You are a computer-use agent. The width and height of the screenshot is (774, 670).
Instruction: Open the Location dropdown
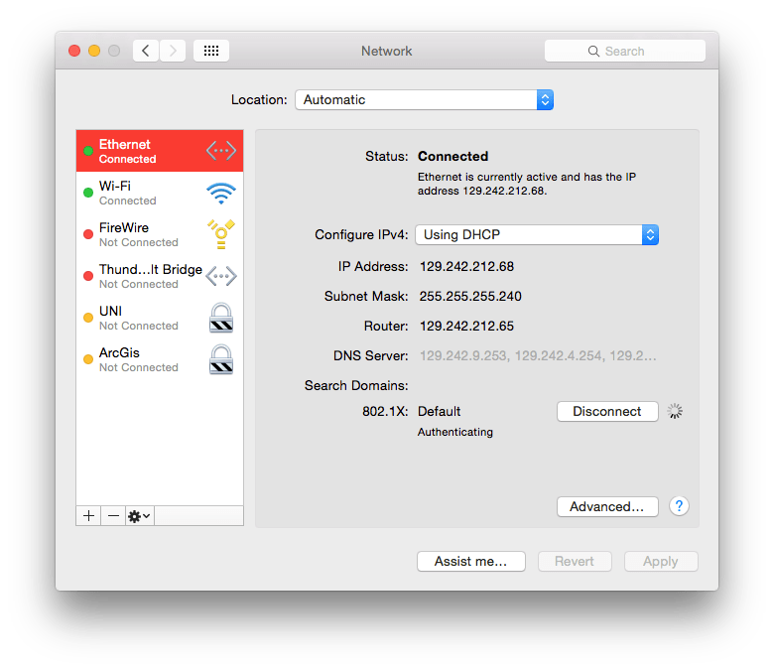point(425,100)
